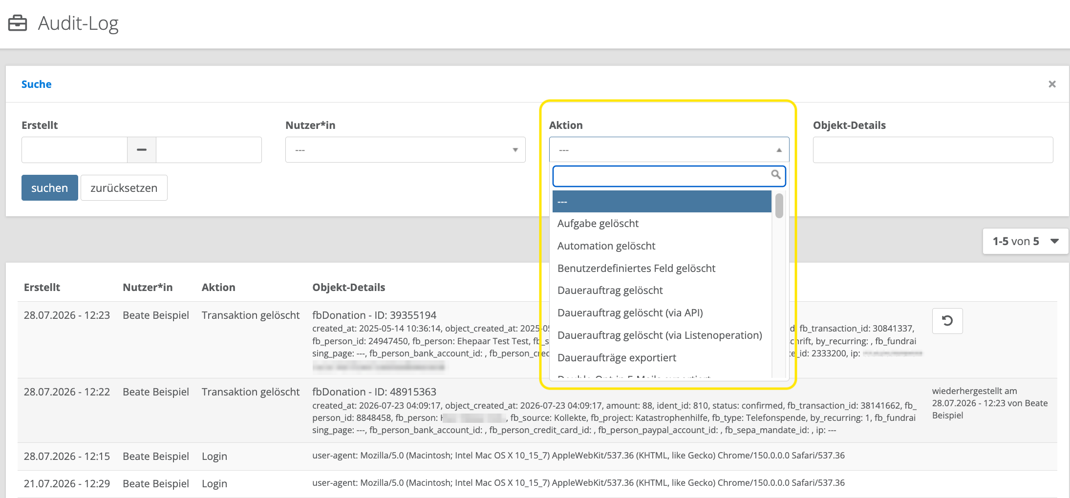Viewport: 1070px width, 498px height.
Task: Click the suchen button
Action: pyautogui.click(x=49, y=187)
